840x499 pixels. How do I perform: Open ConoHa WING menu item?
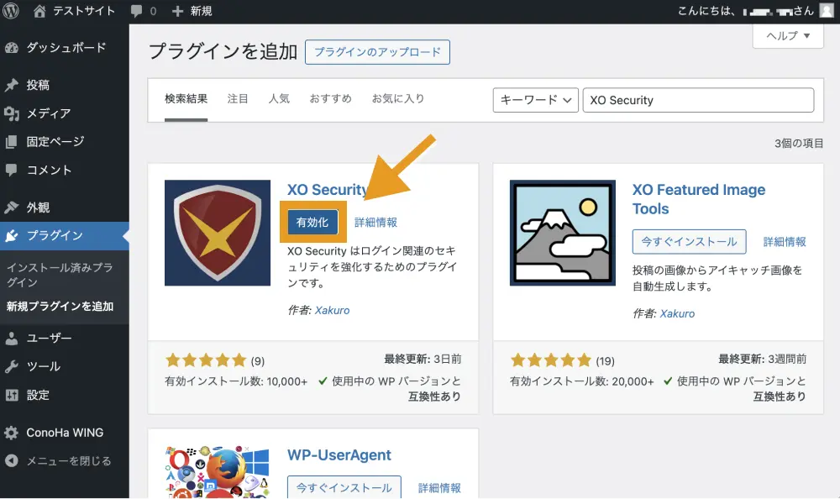(x=65, y=433)
